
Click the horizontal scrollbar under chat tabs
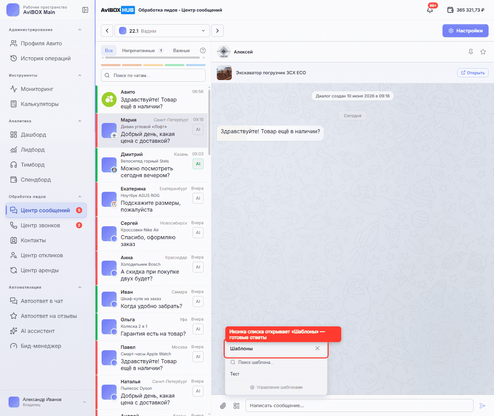(153, 58)
